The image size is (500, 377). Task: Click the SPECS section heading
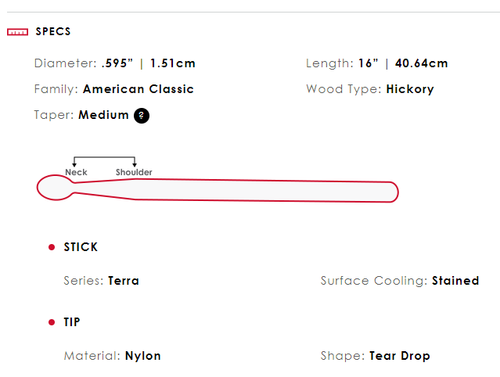tap(53, 32)
